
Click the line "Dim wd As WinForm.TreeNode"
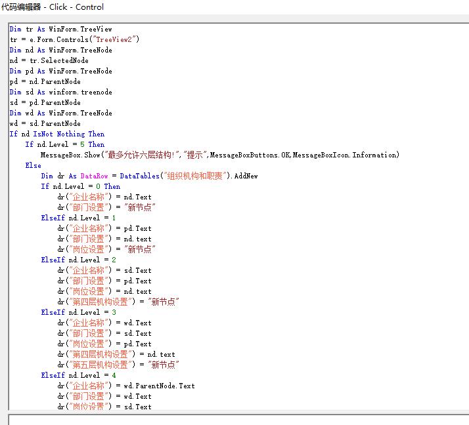(60, 113)
